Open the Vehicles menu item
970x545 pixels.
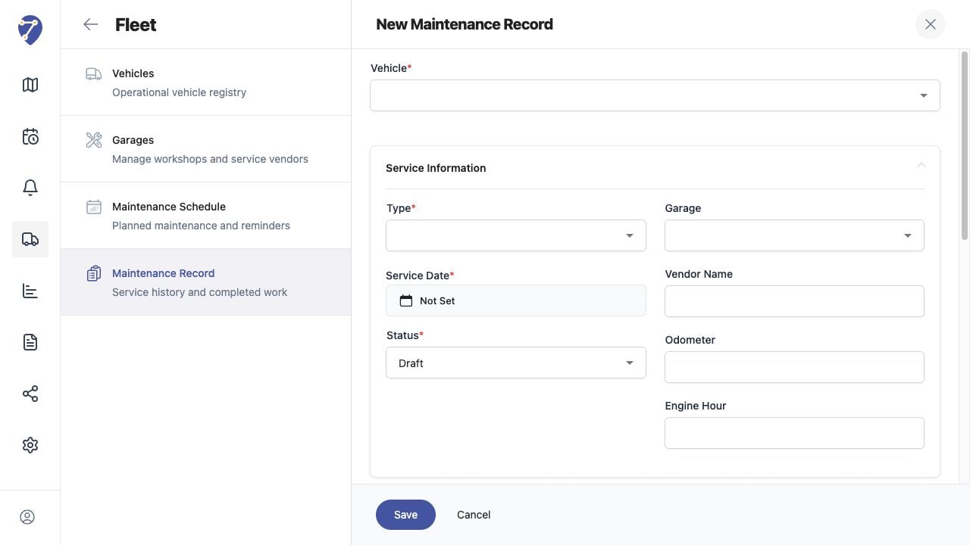click(206, 83)
